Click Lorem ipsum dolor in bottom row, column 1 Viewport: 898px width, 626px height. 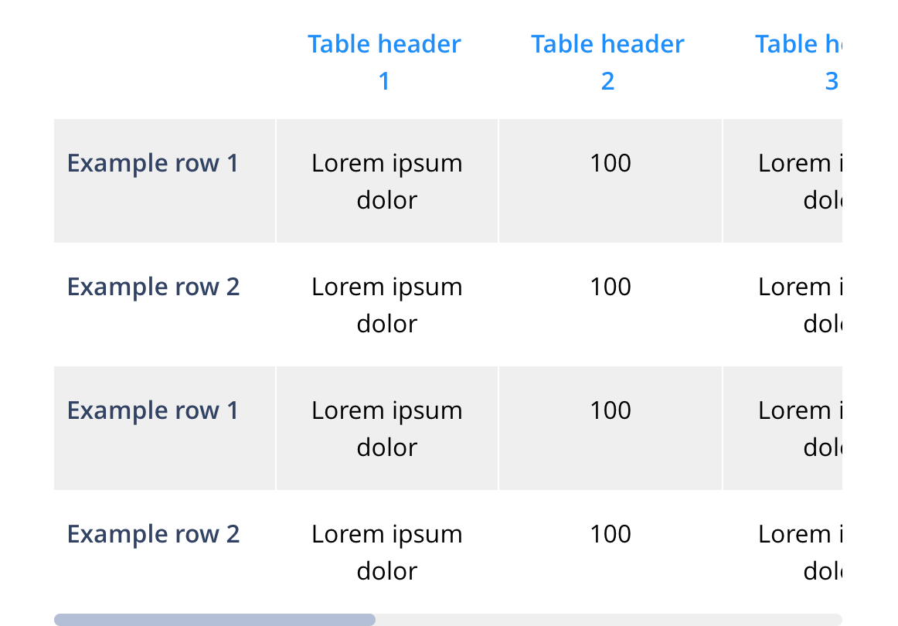coord(386,552)
